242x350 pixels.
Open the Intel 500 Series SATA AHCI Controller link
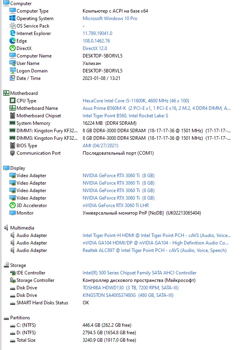(x=139, y=273)
